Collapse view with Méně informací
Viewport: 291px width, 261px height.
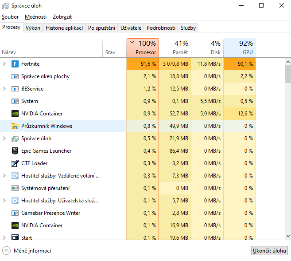(x=27, y=251)
